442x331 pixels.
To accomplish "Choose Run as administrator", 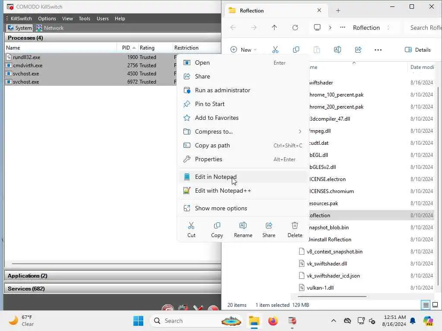I will click(x=243, y=90).
